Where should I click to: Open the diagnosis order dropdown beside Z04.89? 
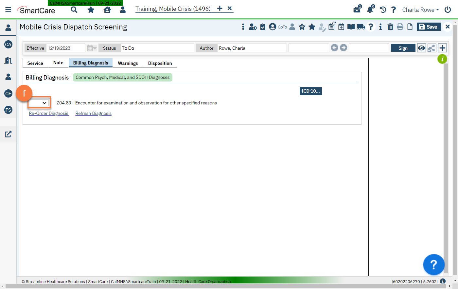click(x=39, y=102)
